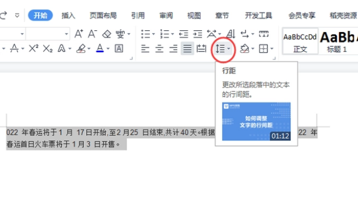
Task: Toggle show/hide paragraph marks
Action: click(x=244, y=34)
